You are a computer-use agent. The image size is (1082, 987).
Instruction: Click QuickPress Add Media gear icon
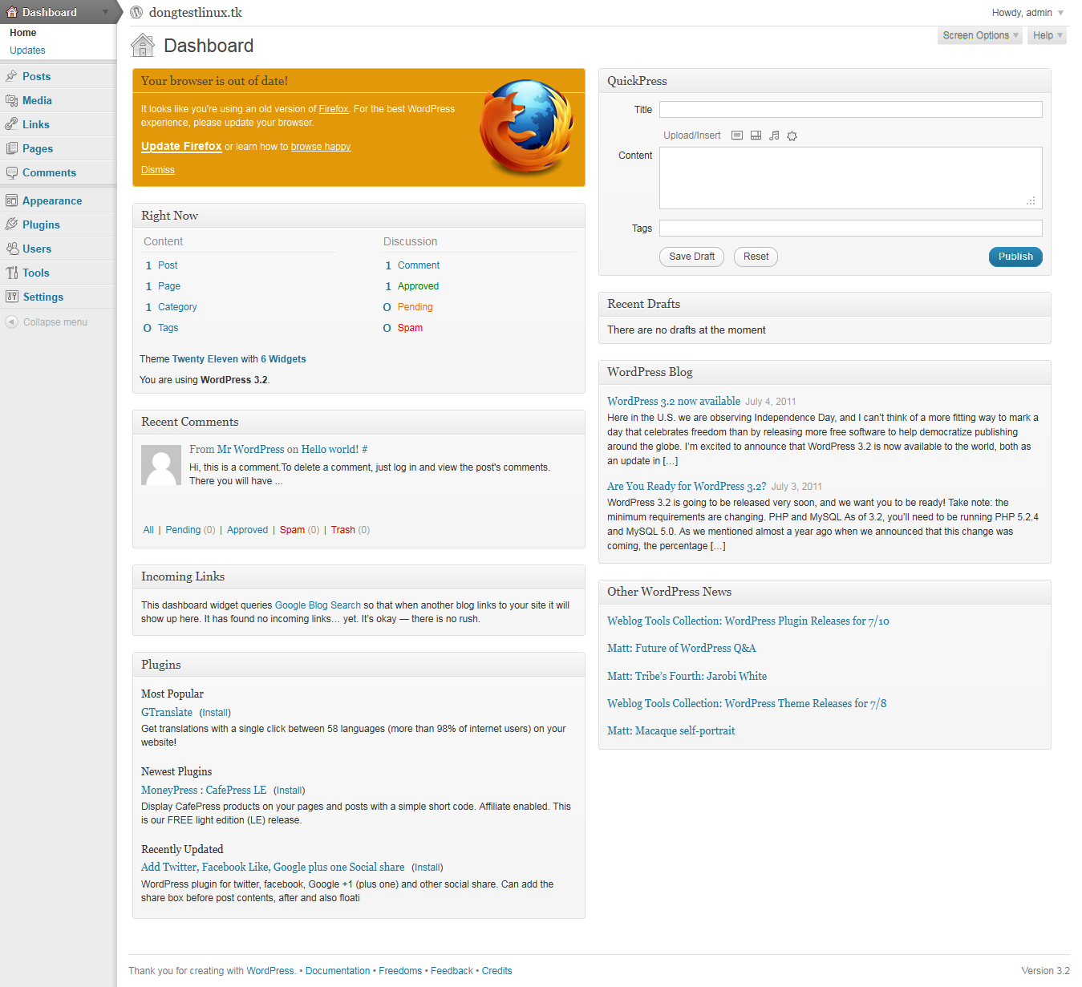point(792,136)
